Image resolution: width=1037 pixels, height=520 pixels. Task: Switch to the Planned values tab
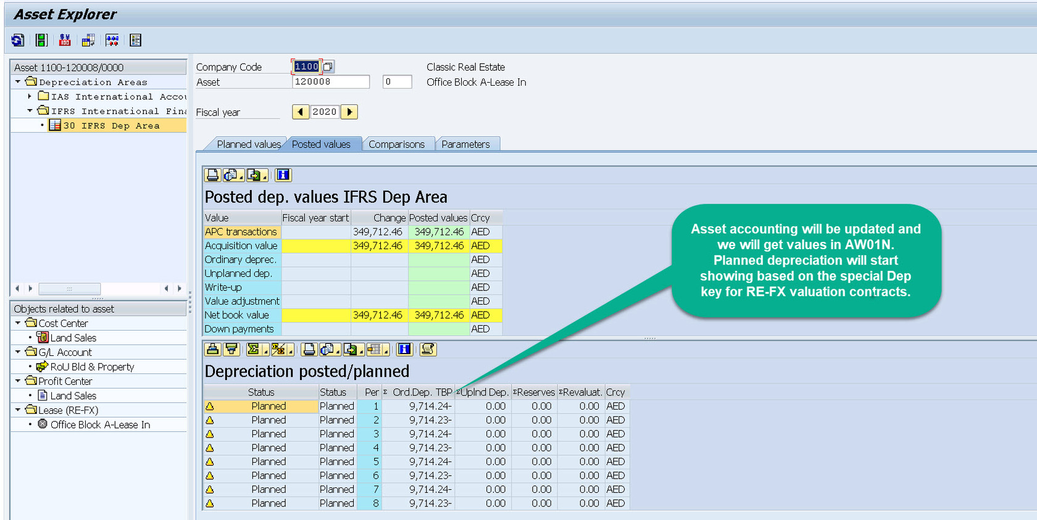[x=248, y=144]
